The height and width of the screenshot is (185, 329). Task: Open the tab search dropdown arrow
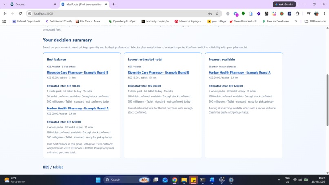tap(4, 4)
